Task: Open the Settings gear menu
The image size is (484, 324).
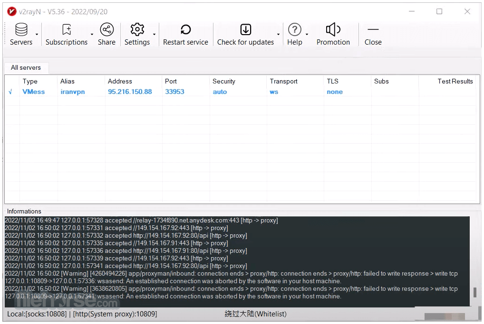Action: [x=137, y=35]
